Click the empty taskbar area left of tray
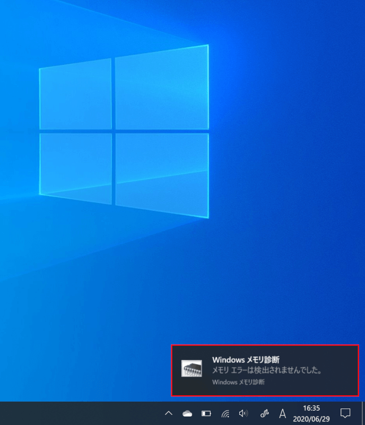This screenshot has height=425, width=365. [x=80, y=413]
